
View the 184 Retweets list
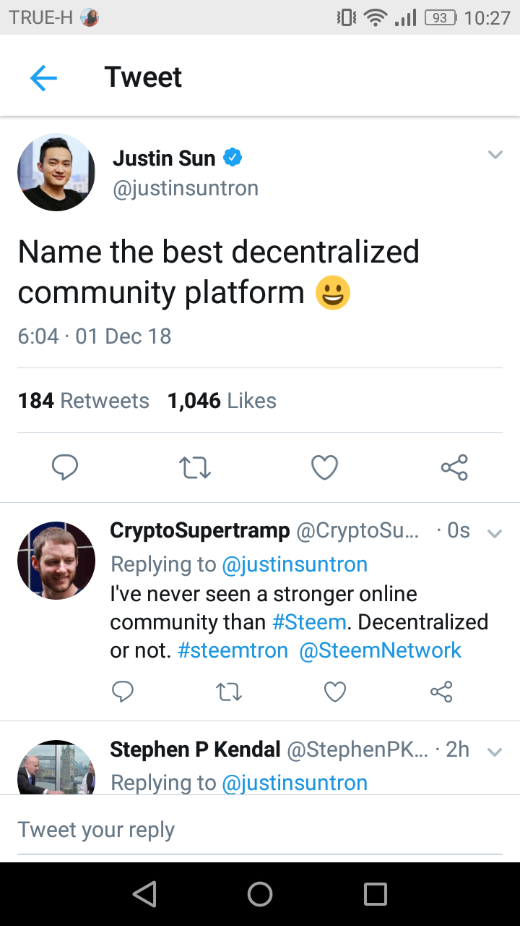(84, 401)
